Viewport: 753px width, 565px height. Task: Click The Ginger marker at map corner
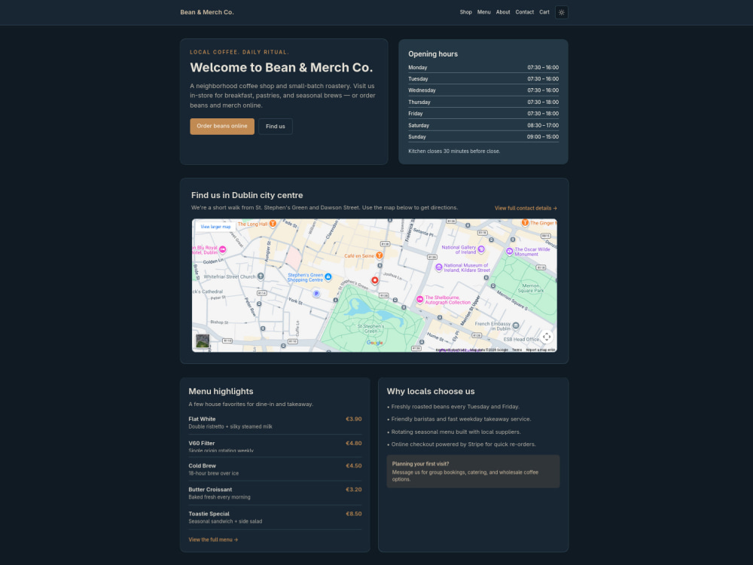coord(525,222)
